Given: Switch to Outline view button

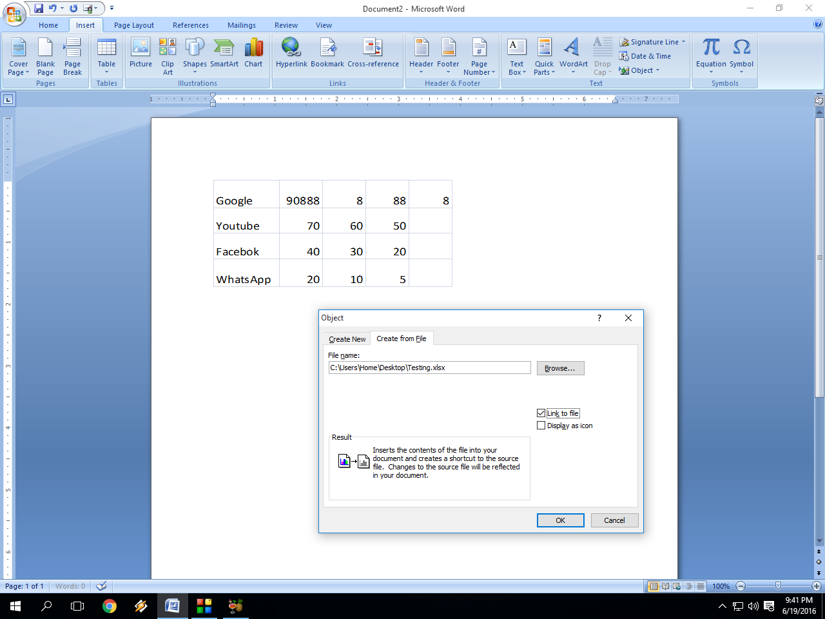Looking at the screenshot, I should point(688,586).
